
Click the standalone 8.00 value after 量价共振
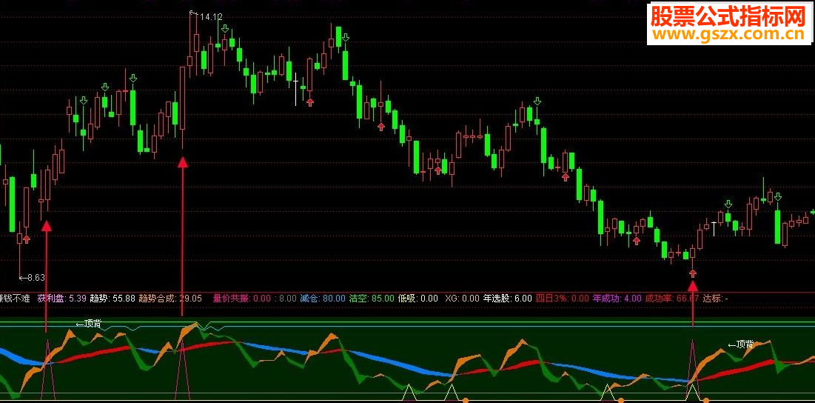[x=287, y=299]
